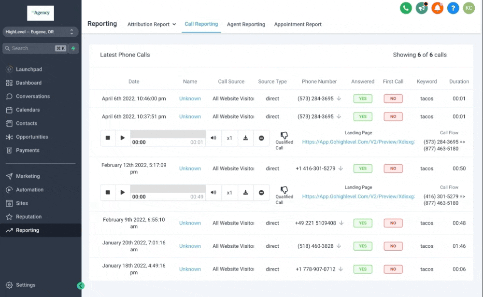Seek in the 00:49 recording progress bar
The height and width of the screenshot is (297, 483).
click(168, 188)
